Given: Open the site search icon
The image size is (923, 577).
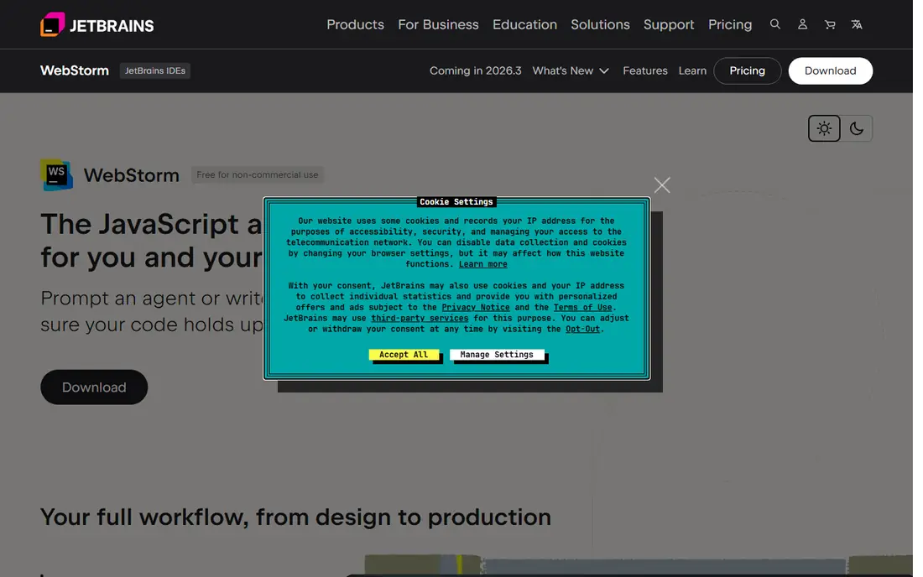Looking at the screenshot, I should tap(774, 24).
